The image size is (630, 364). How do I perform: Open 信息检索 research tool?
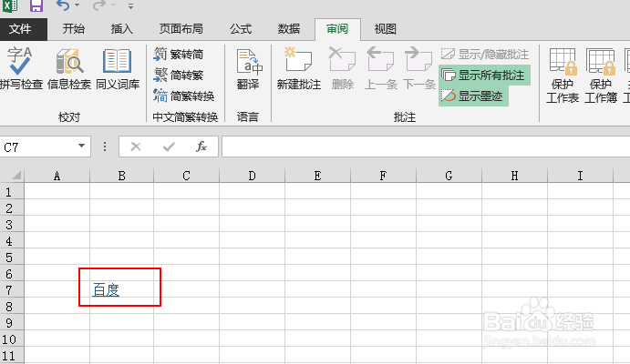point(69,68)
